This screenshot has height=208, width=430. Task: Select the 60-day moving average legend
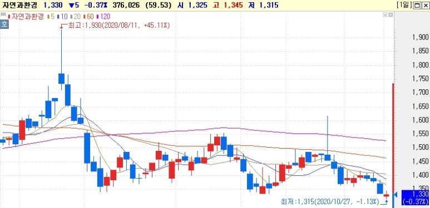pos(89,16)
